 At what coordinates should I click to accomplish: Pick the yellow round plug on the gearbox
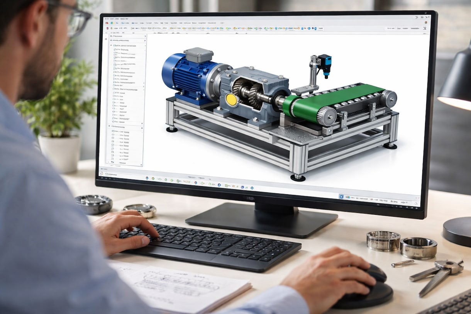click(x=231, y=99)
